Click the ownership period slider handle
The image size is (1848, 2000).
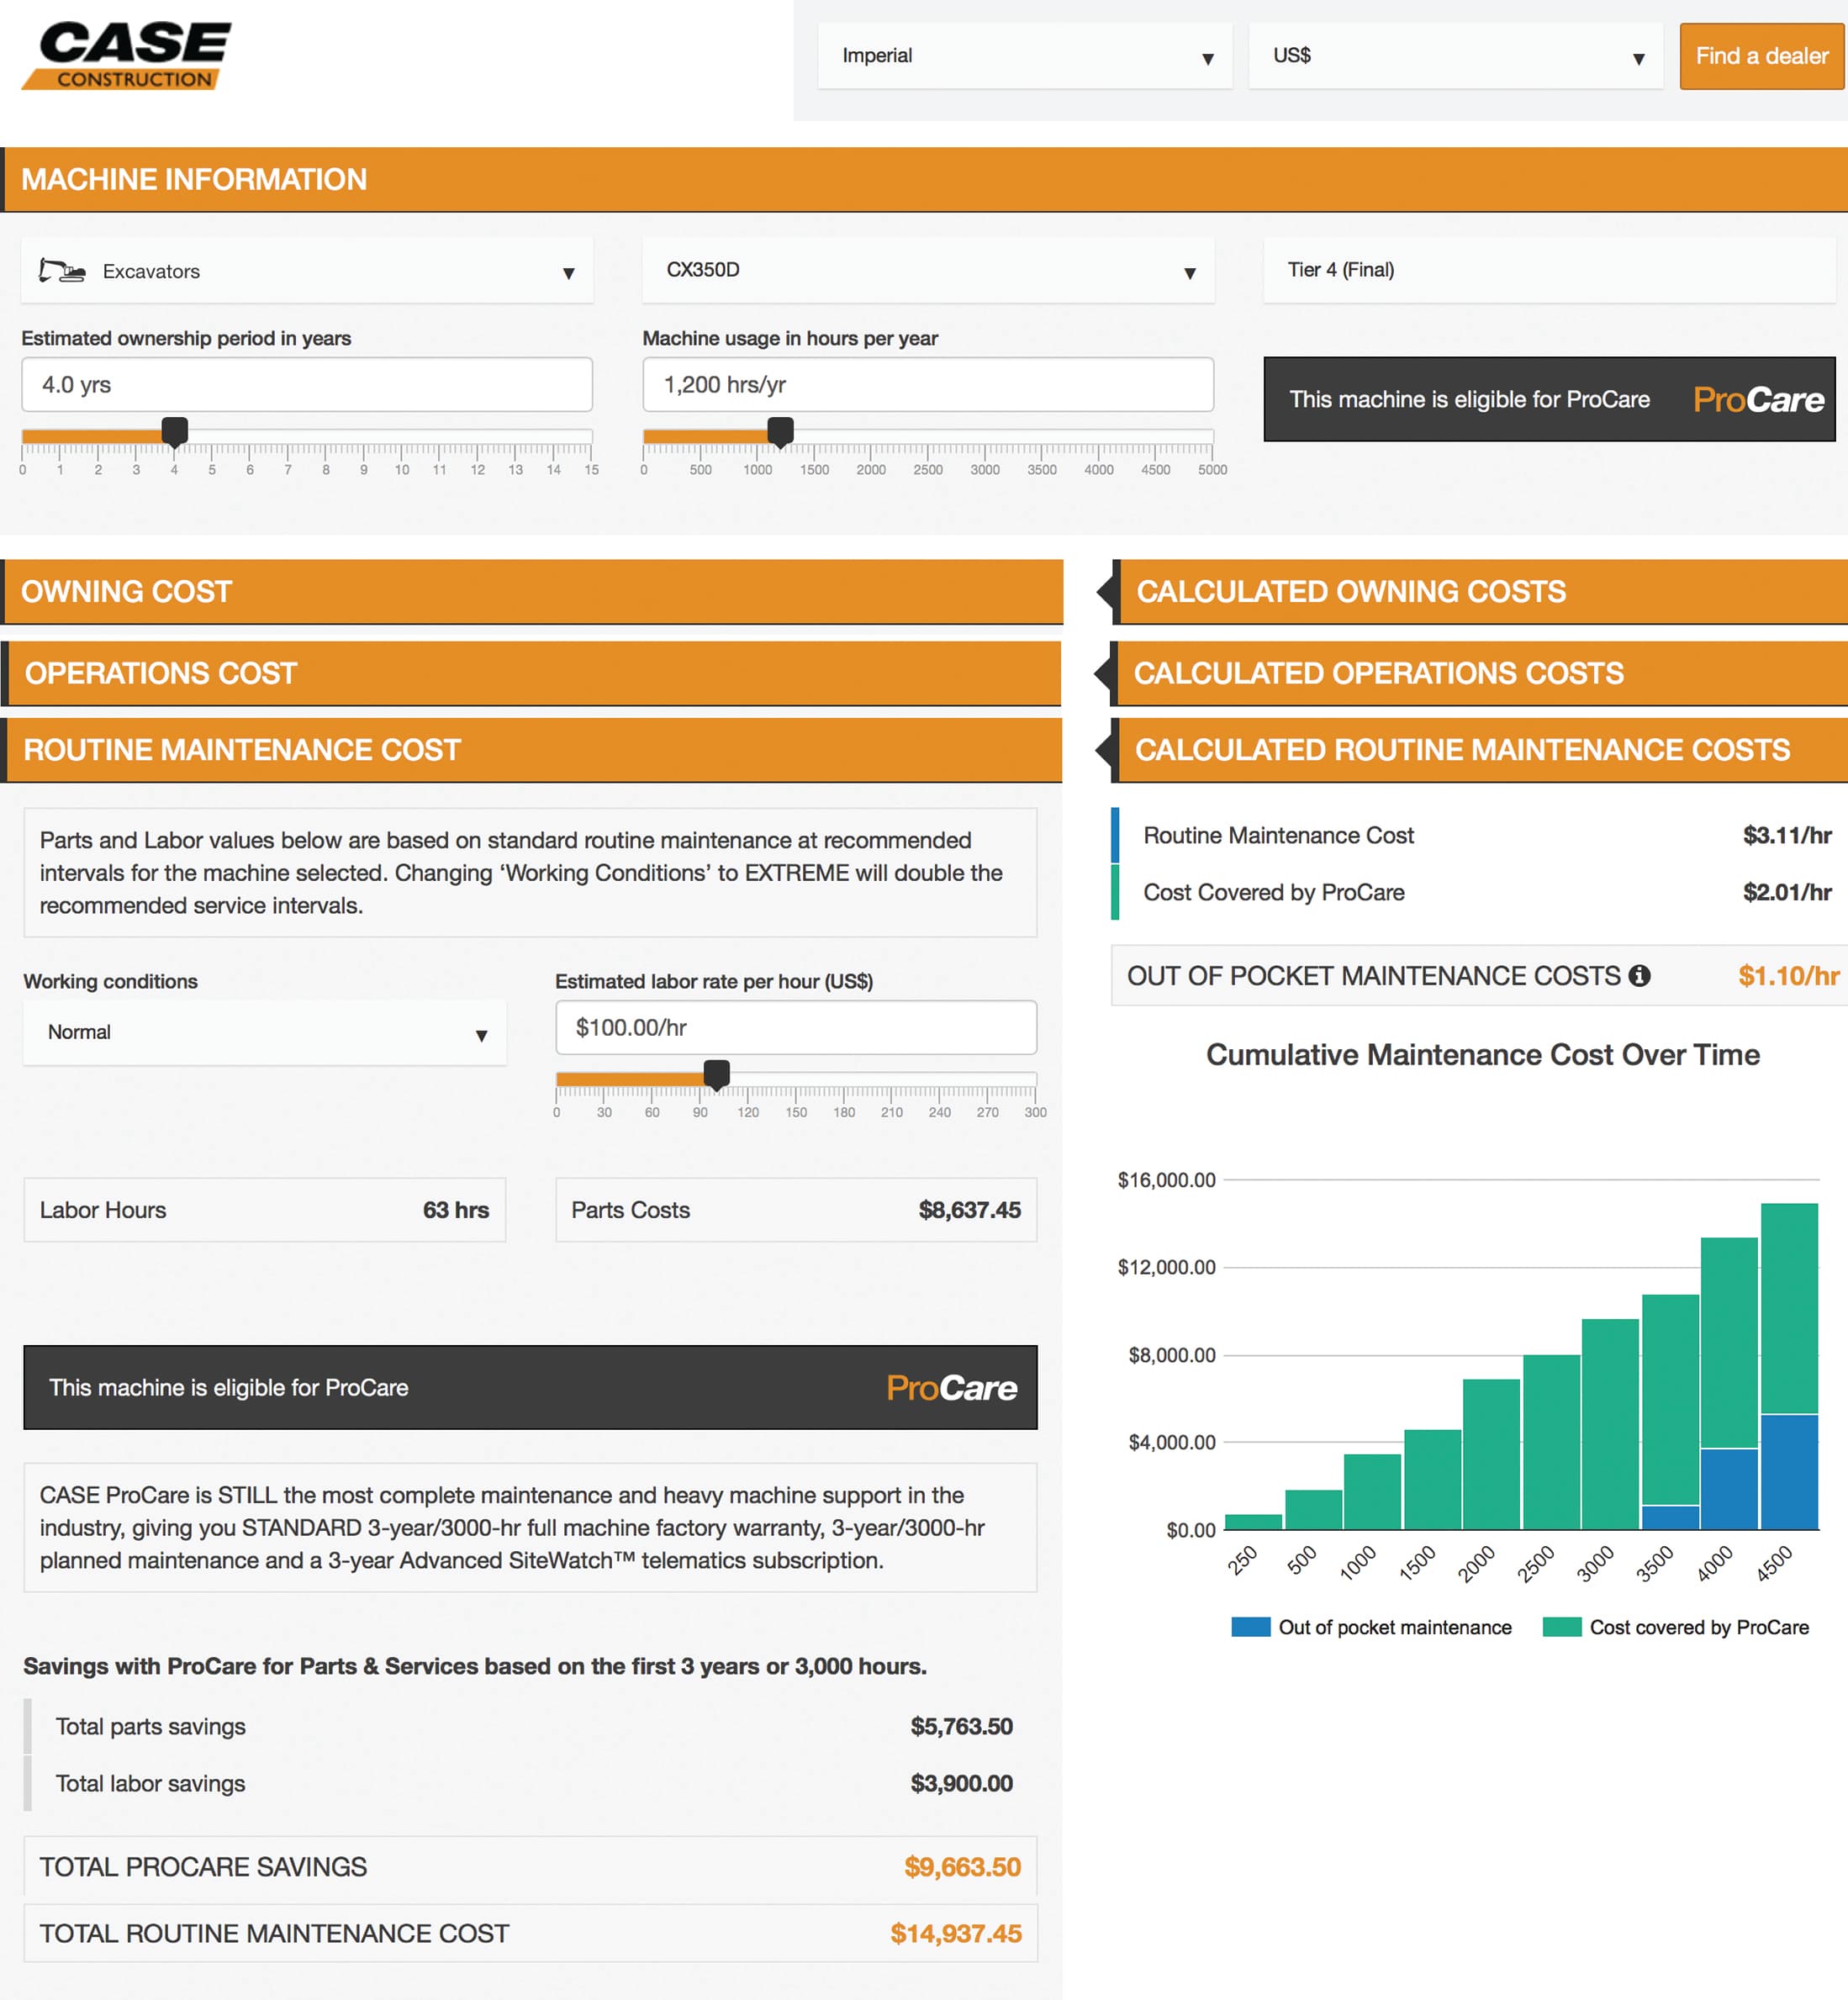(175, 433)
